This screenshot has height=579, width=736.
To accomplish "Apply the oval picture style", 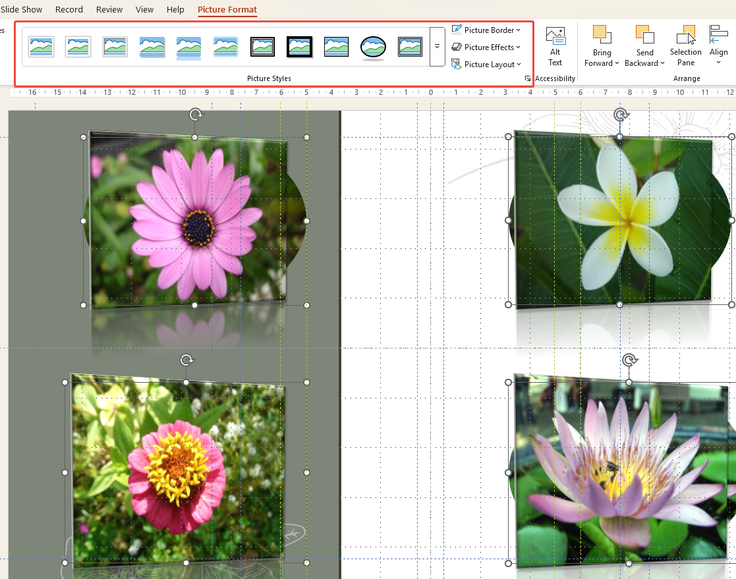I will [x=373, y=46].
